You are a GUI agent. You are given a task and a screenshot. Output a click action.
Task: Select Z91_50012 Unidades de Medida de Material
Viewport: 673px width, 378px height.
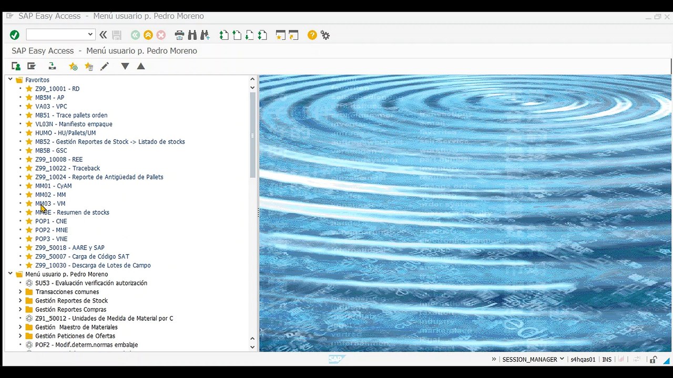(104, 318)
